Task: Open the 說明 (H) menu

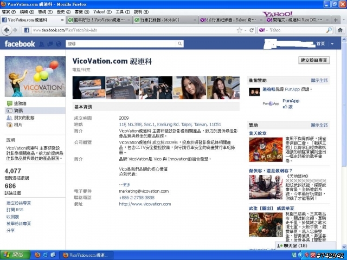Action: pos(141,12)
